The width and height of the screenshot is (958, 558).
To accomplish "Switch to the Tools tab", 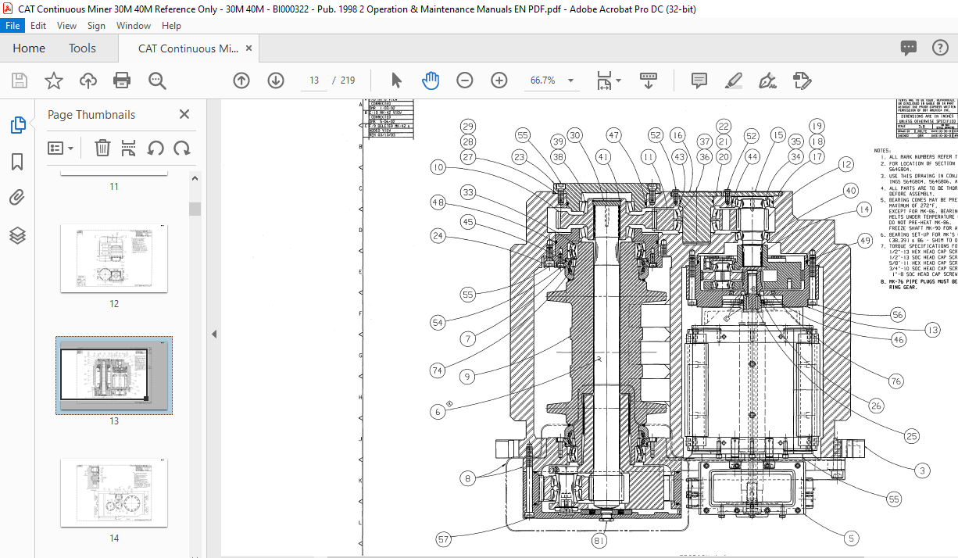I will coord(82,48).
